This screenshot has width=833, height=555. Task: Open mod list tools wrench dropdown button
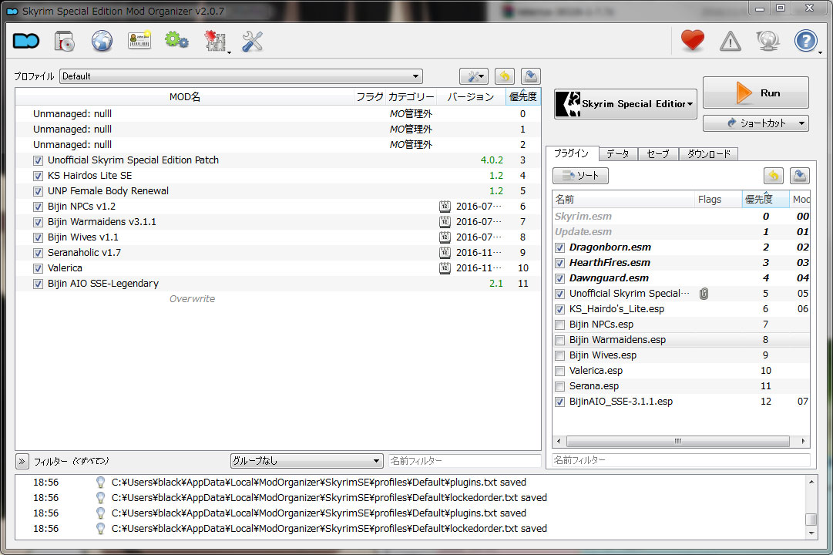(474, 76)
